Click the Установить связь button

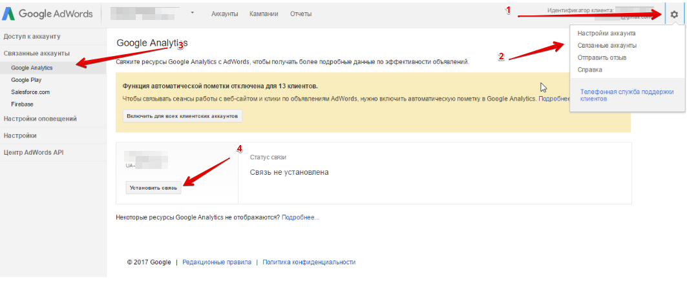(x=153, y=188)
